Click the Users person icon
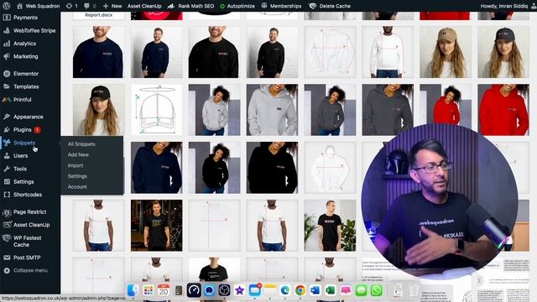Image resolution: width=537 pixels, height=302 pixels. point(7,156)
